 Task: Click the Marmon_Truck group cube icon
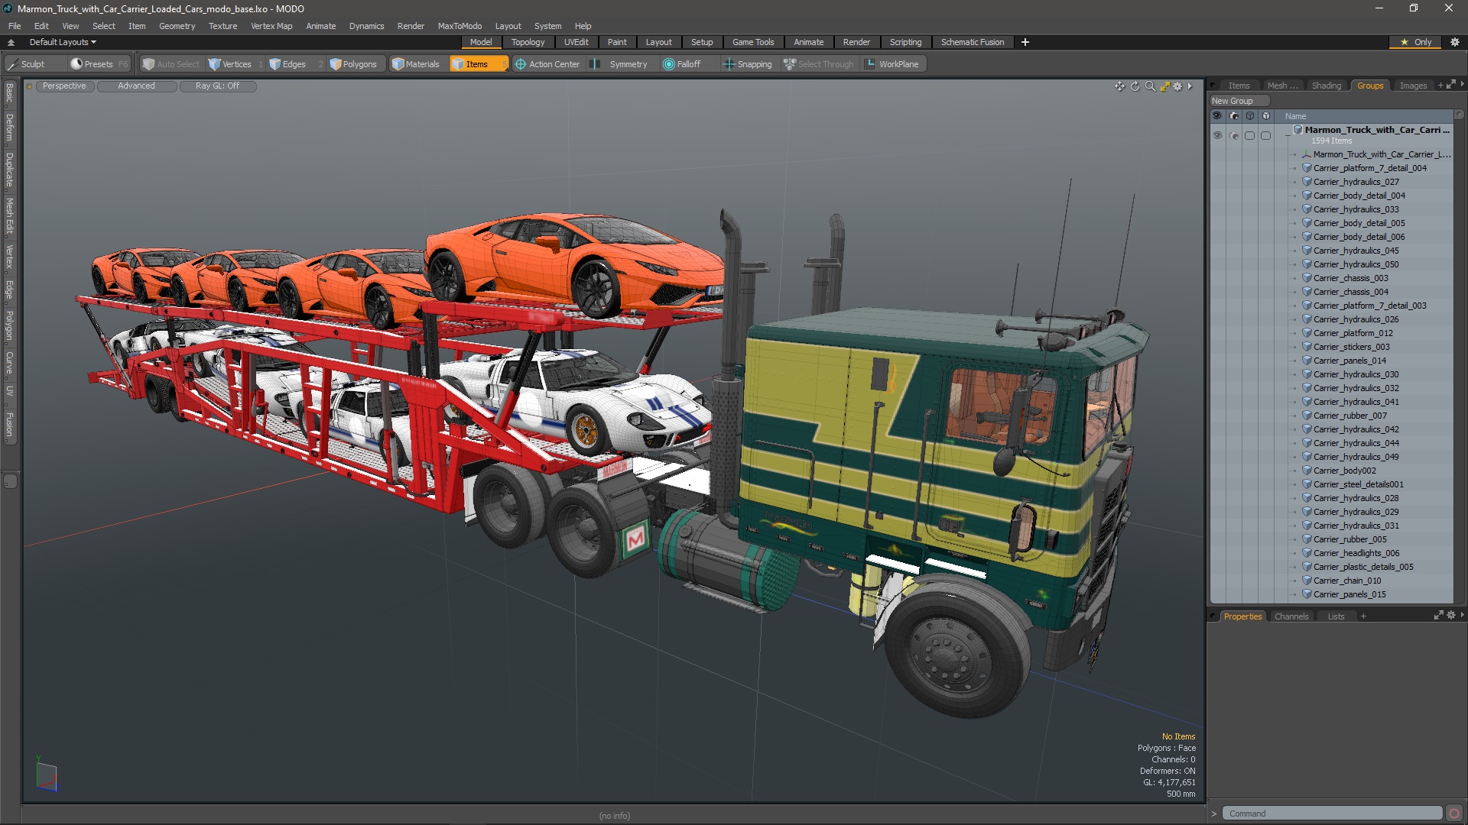1297,130
